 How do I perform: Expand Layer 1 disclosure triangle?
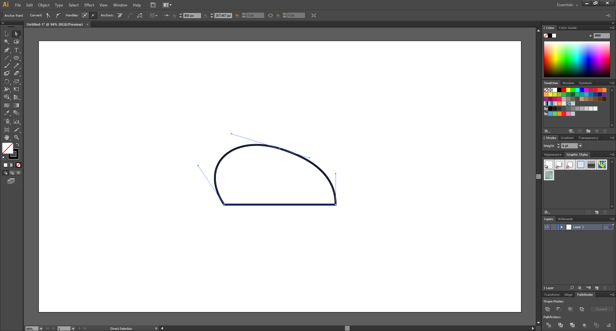tap(561, 227)
